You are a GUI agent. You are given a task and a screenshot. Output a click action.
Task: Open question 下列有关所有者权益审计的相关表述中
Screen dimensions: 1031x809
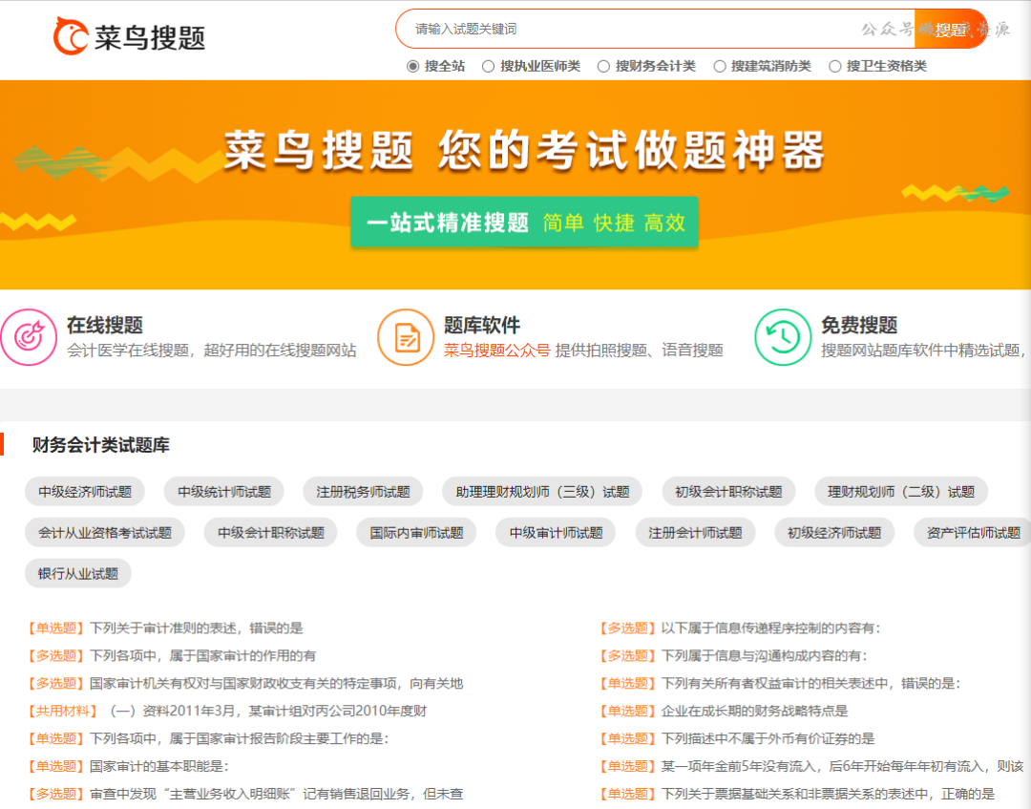[x=810, y=683]
